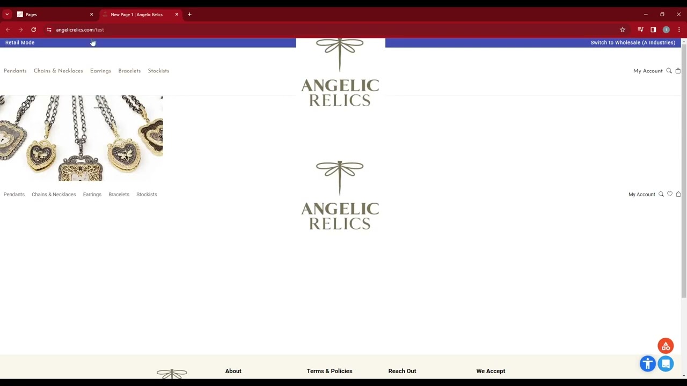The height and width of the screenshot is (386, 687).
Task: Click the heart lockets necklace image
Action: (81, 138)
